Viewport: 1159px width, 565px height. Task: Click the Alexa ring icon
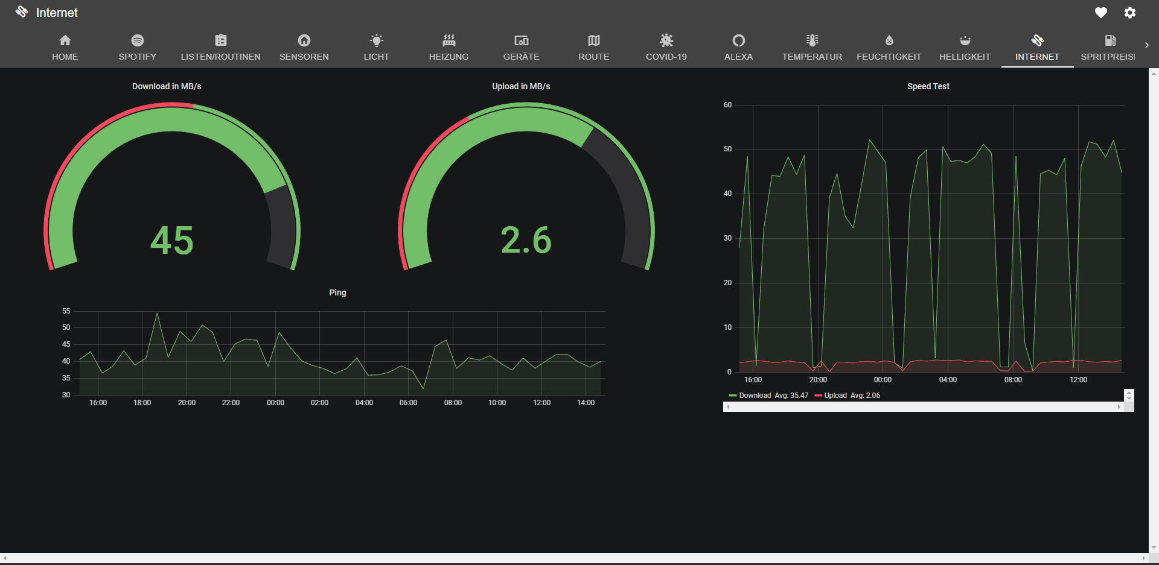click(x=739, y=40)
